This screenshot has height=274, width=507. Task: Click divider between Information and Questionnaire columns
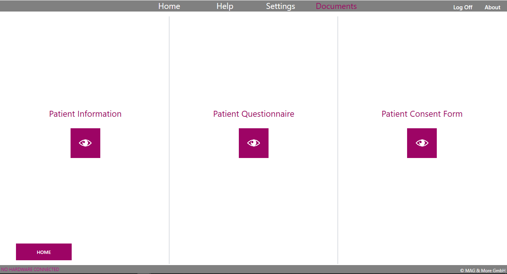point(169,186)
